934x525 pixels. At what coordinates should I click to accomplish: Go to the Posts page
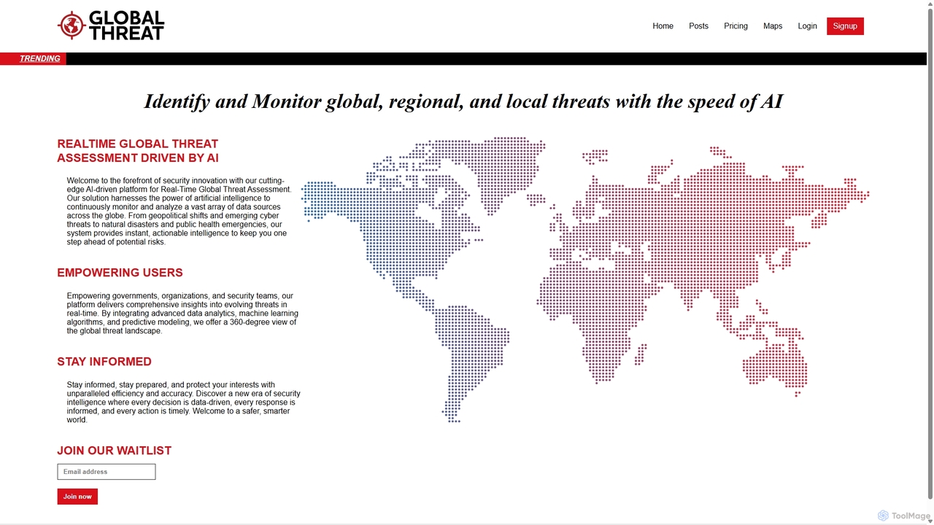[698, 26]
